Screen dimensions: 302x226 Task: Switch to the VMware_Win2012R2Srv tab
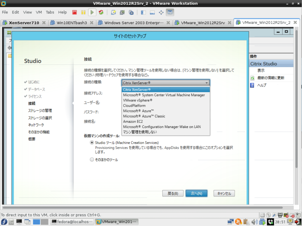pyautogui.click(x=203, y=23)
